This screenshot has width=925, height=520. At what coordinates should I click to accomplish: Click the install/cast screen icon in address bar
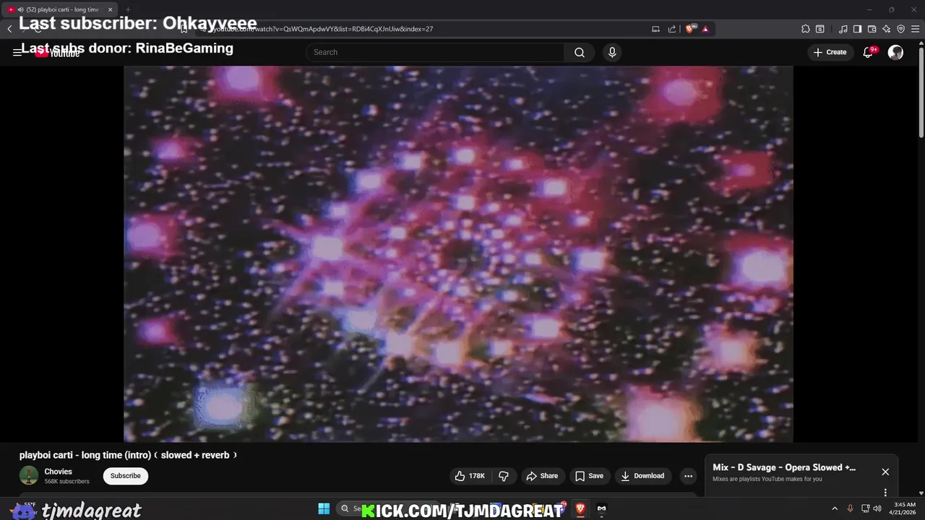pos(655,29)
